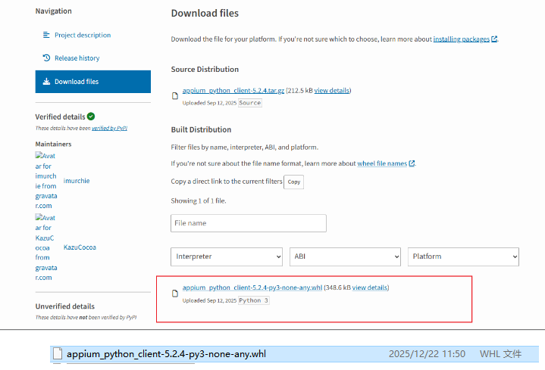This screenshot has width=545, height=370.
Task: Open the wheel file names link
Action: coord(382,163)
